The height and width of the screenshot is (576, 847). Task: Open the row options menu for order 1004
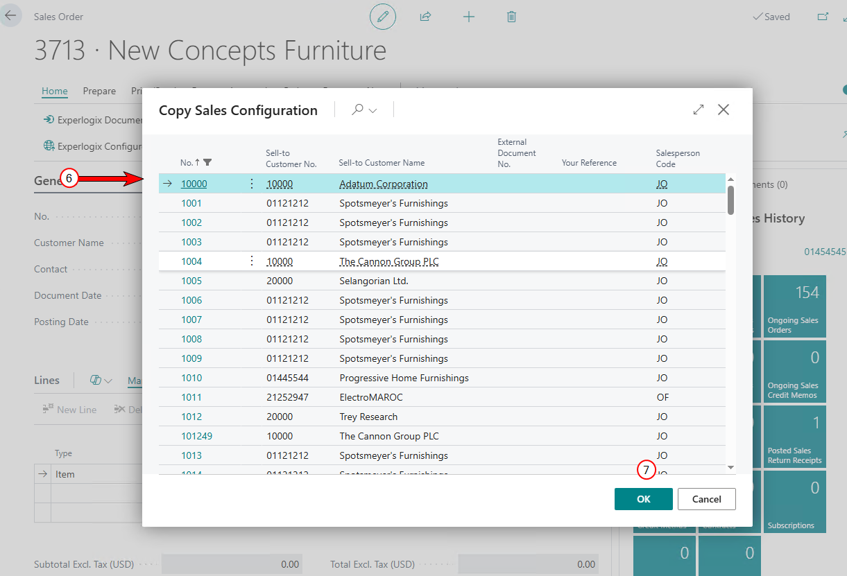click(x=251, y=261)
